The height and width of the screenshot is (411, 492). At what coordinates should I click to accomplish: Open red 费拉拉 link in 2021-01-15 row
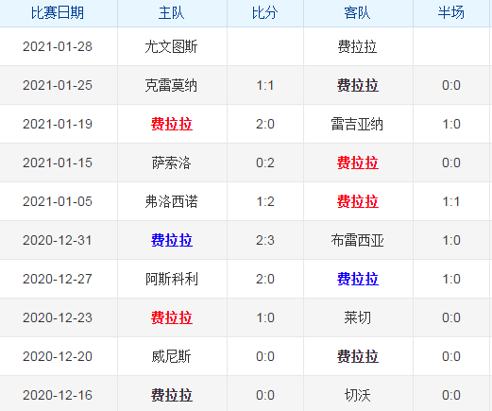pos(358,163)
